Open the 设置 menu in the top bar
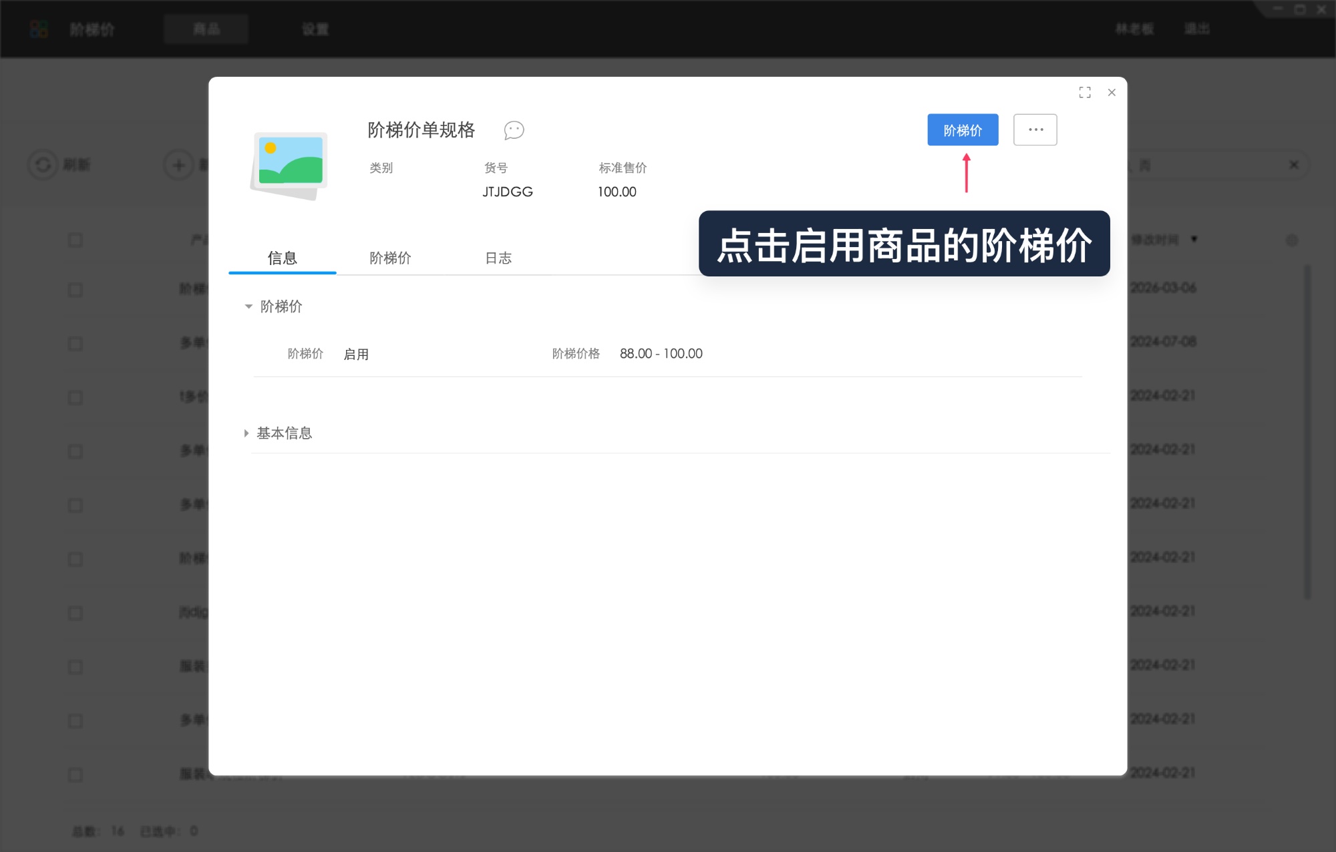This screenshot has height=852, width=1336. tap(315, 29)
